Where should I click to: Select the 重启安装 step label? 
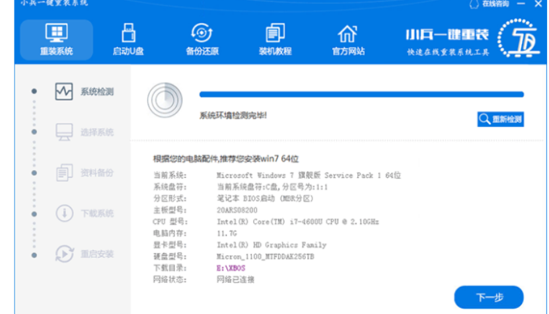97,254
